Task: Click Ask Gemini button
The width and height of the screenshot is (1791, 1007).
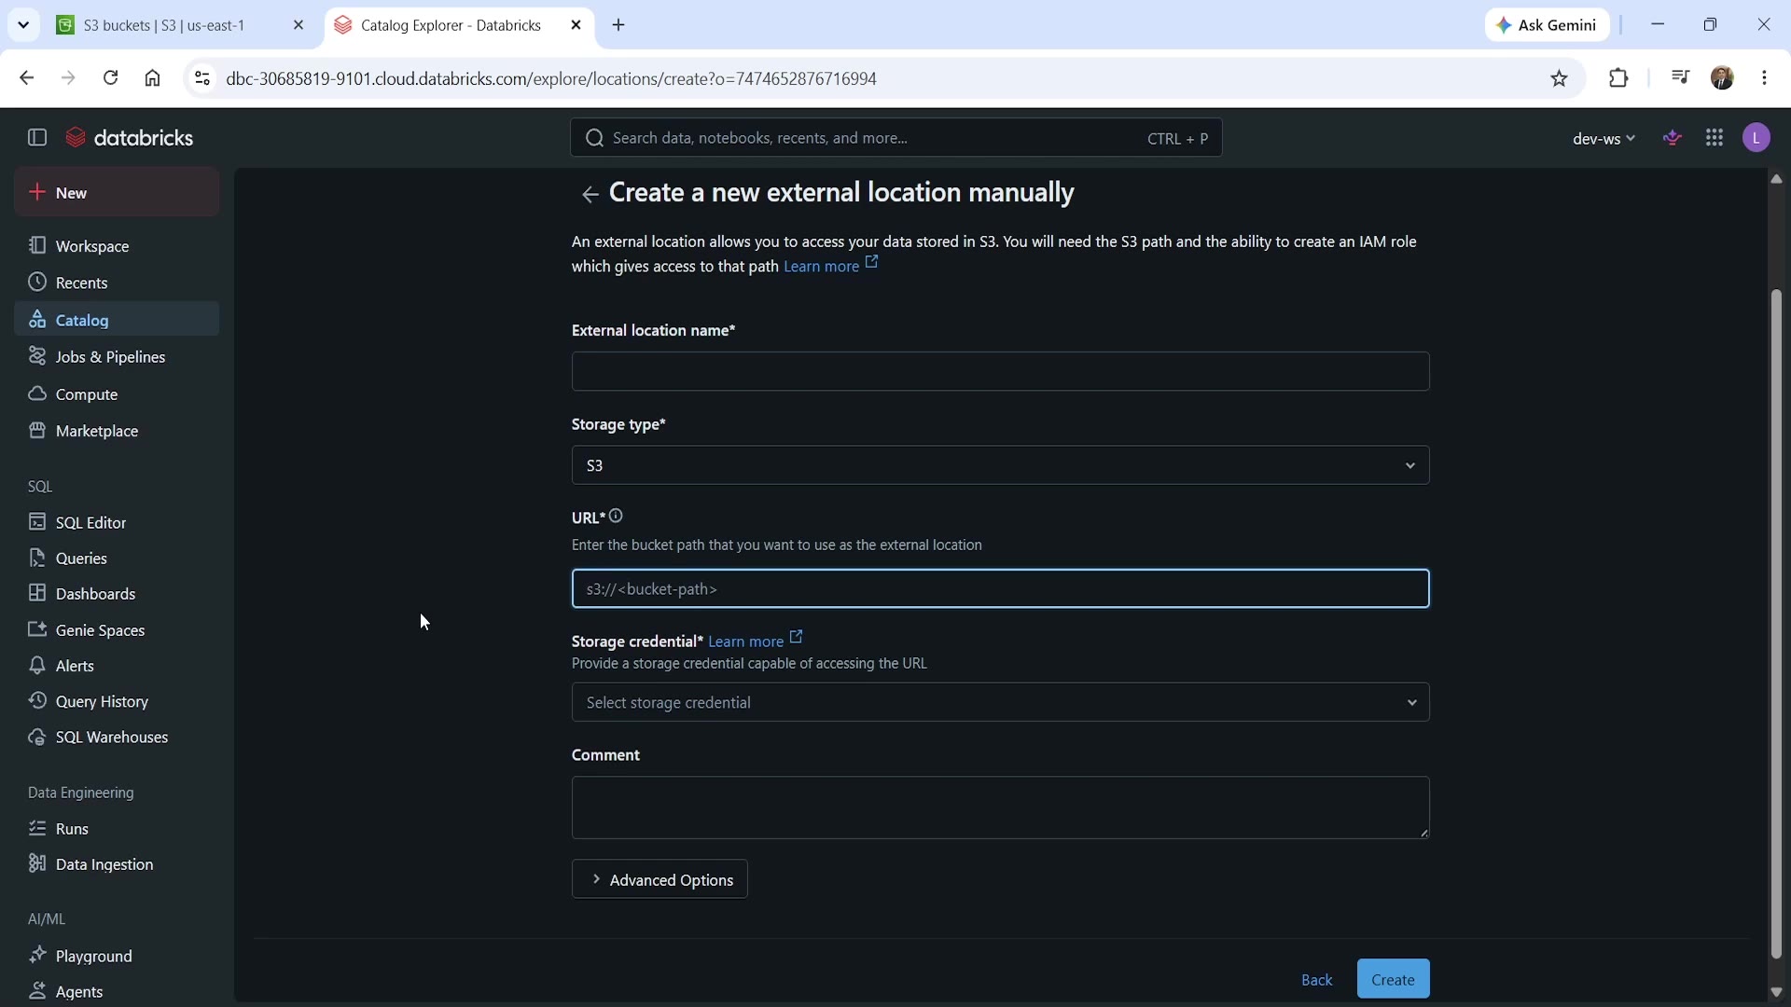Action: click(1548, 25)
